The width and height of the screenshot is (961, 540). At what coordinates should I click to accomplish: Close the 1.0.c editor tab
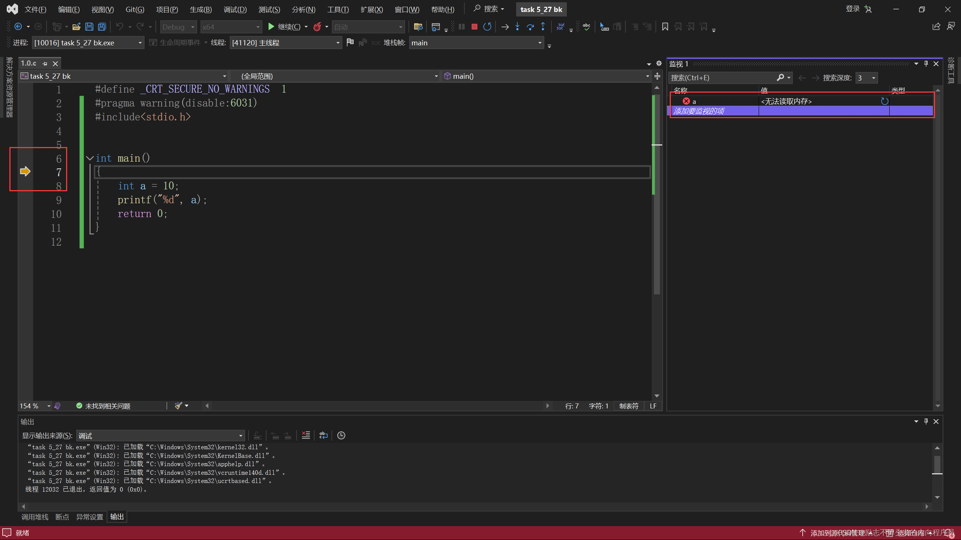[55, 63]
